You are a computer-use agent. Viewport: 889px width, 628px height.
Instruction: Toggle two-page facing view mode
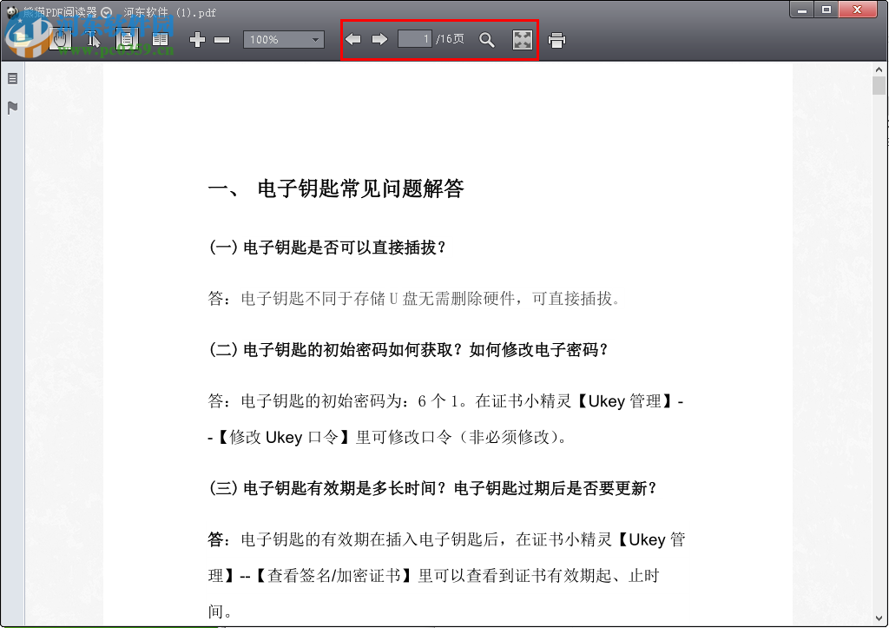point(160,39)
